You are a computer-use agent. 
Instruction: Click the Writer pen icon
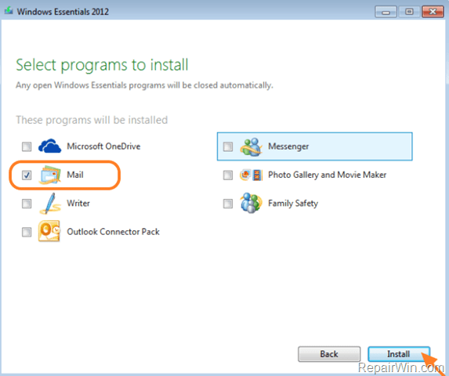[50, 204]
